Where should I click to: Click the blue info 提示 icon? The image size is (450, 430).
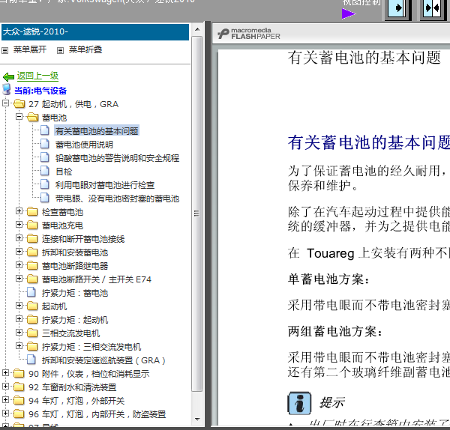(x=299, y=403)
